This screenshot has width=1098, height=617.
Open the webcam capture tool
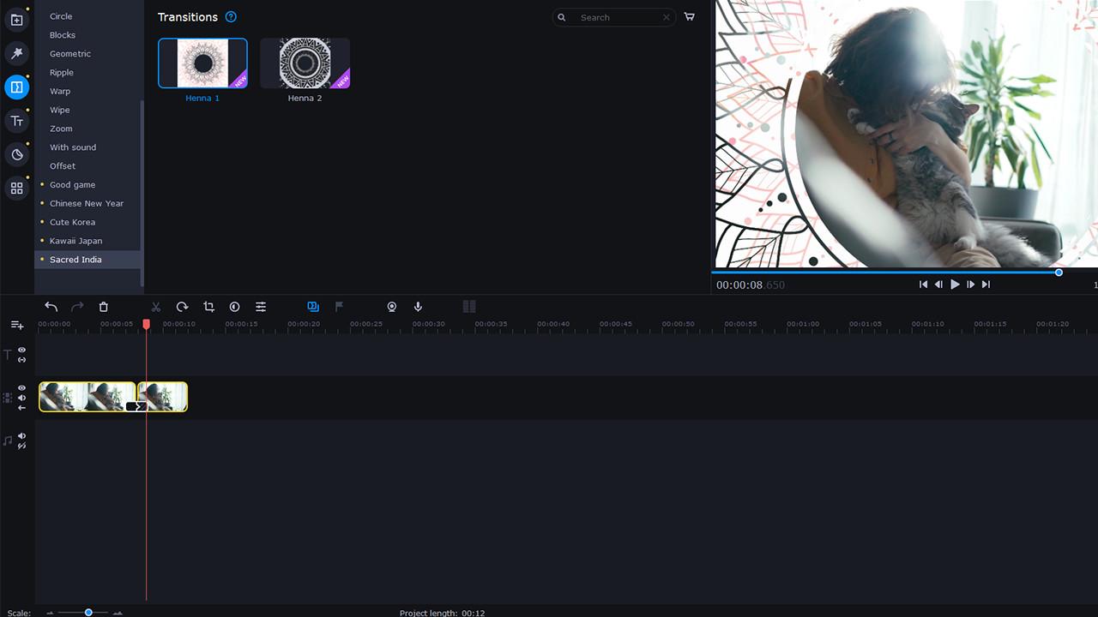[392, 306]
